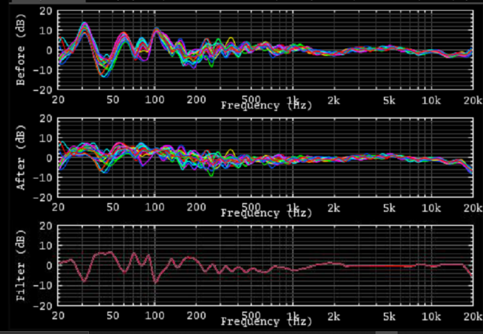483x334 pixels.
Task: Click the "200" frequency tick under Filter plot
Action: [196, 316]
